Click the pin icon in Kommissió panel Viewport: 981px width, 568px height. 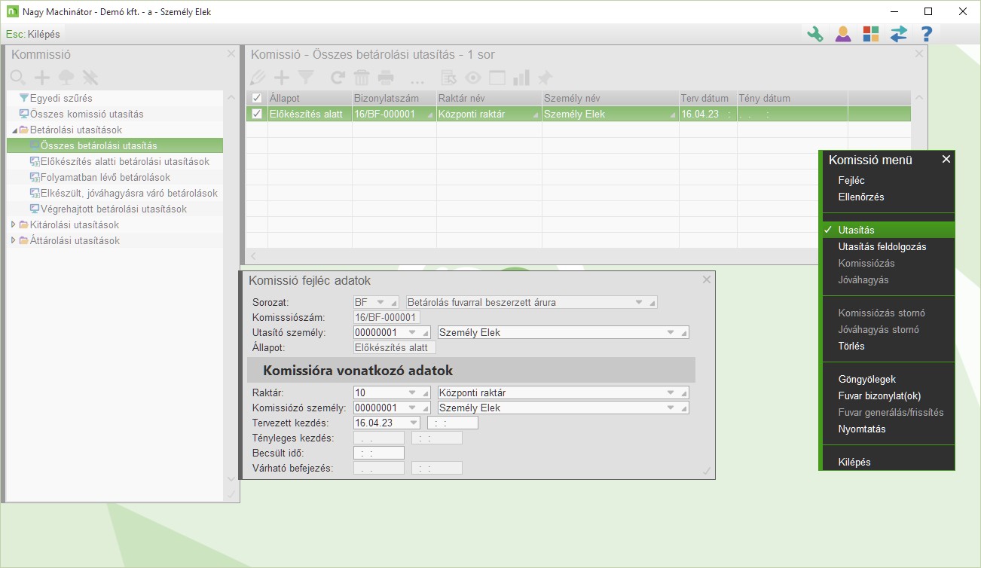90,77
